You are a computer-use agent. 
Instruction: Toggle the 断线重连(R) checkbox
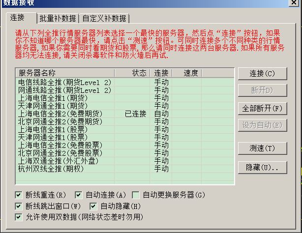[19, 195]
